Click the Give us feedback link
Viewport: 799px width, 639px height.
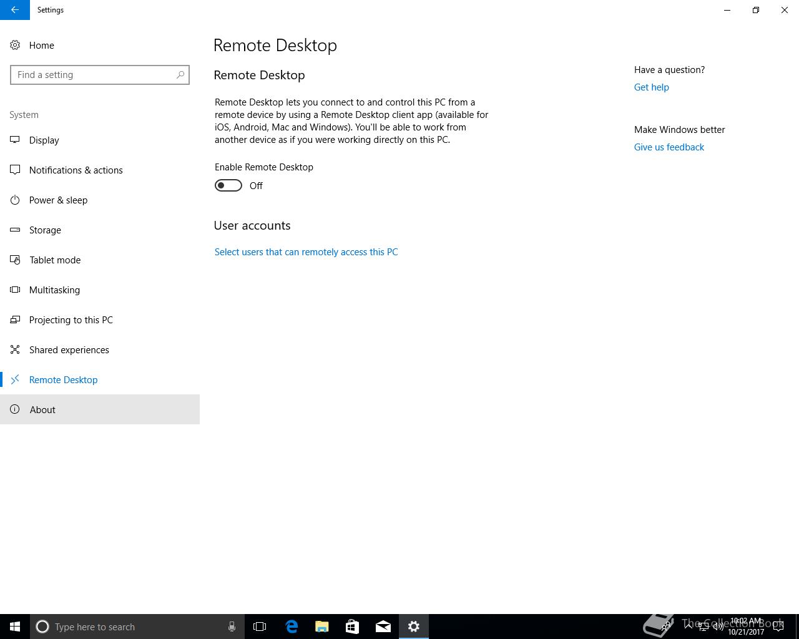[669, 147]
